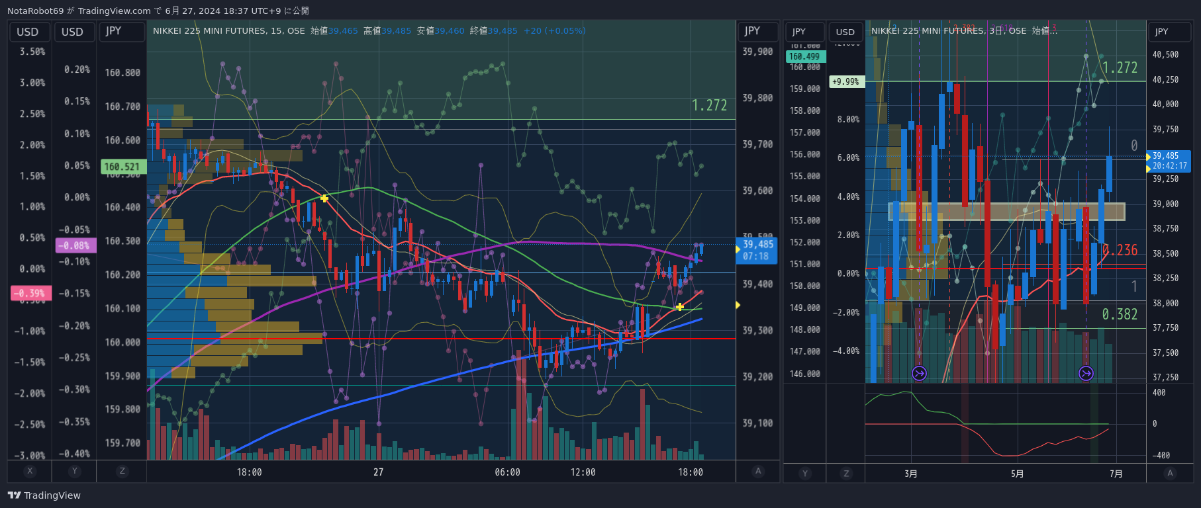Click the 3月 label on right time axis

tap(911, 474)
